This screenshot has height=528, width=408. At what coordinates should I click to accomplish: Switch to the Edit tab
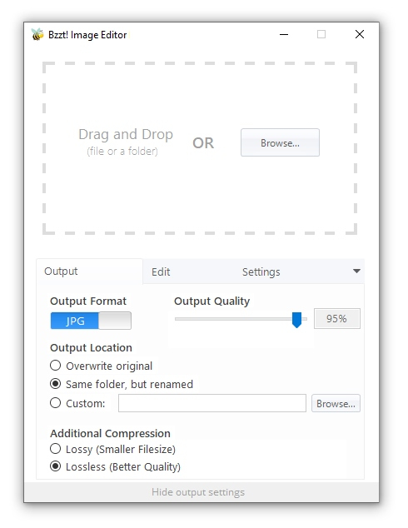[161, 271]
